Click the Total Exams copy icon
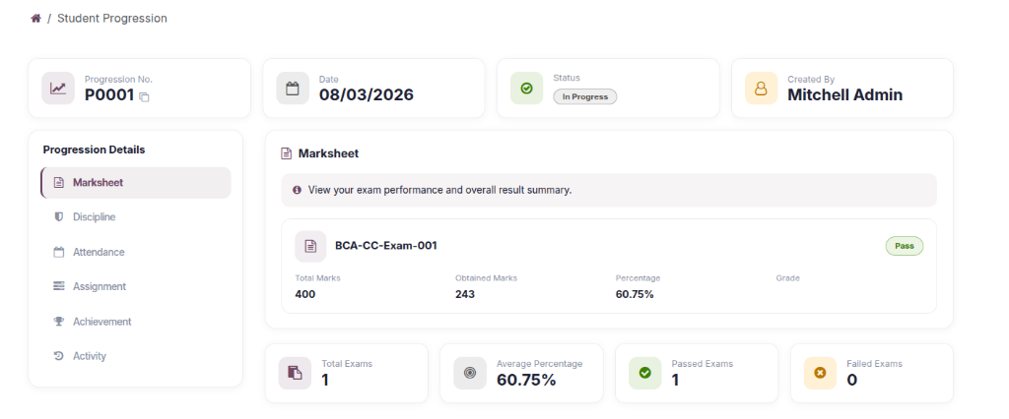Viewport: 1009px width, 419px height. pyautogui.click(x=295, y=374)
